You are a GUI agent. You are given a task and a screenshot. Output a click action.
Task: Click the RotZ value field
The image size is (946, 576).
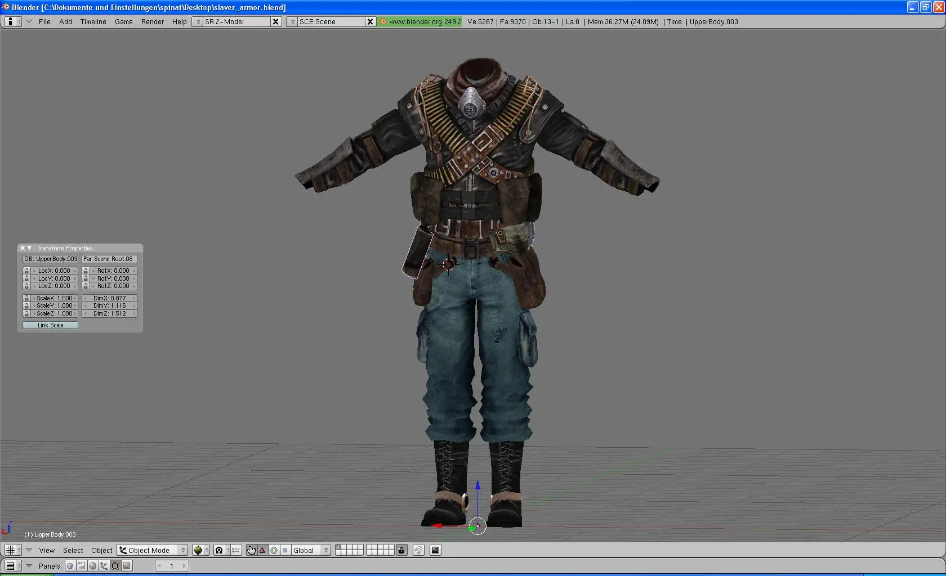click(x=113, y=286)
